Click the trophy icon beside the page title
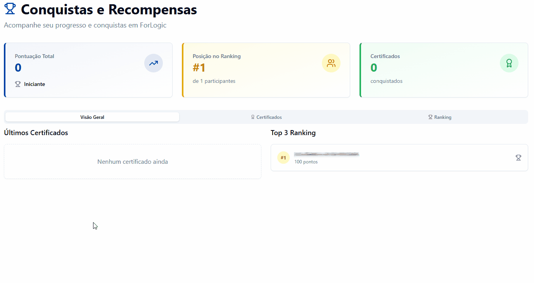This screenshot has height=283, width=534. tap(10, 9)
